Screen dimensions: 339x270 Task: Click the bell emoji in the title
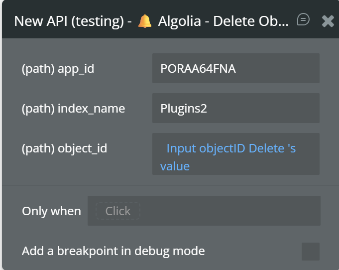coord(145,21)
